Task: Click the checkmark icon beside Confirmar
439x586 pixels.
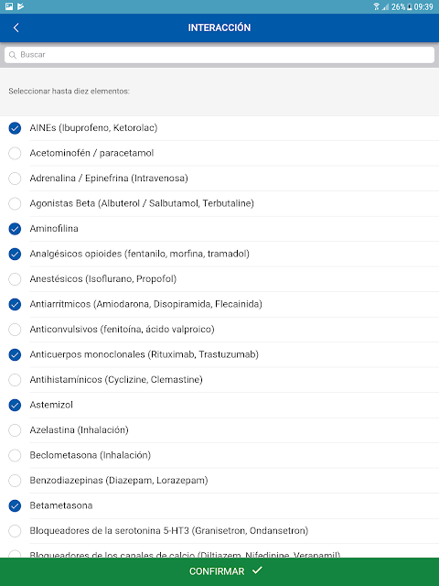Action: [257, 570]
